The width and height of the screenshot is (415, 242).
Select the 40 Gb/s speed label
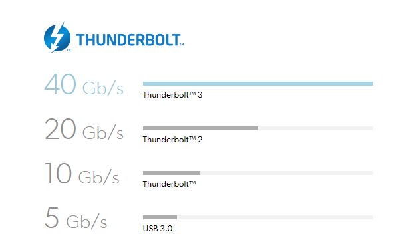click(x=84, y=84)
